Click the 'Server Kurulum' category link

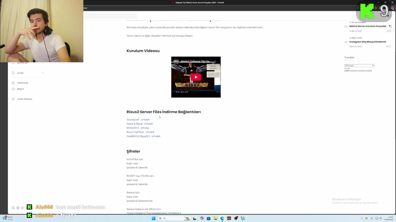click(359, 23)
